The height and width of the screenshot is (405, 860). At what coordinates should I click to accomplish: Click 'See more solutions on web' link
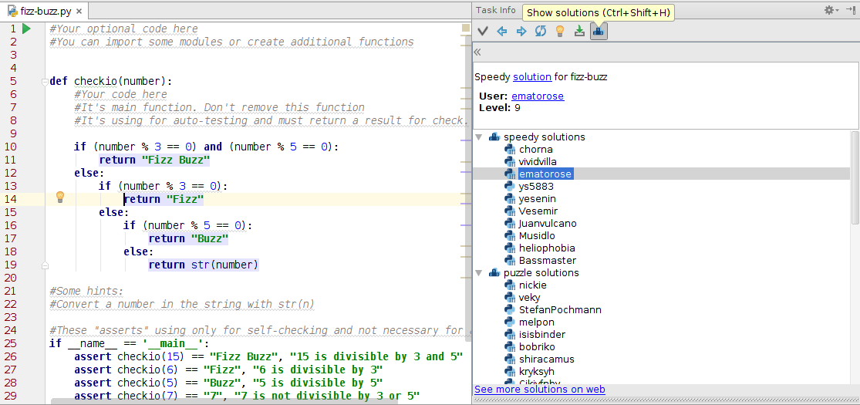(540, 390)
